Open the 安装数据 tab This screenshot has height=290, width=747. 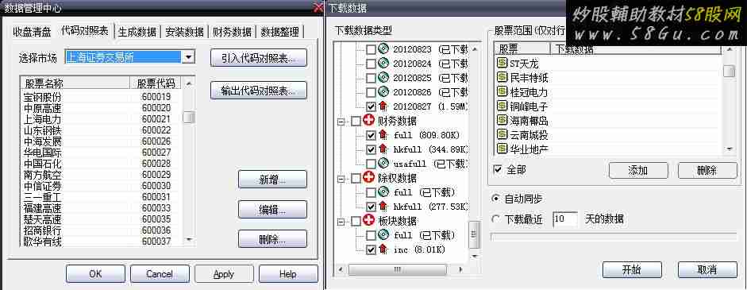coord(185,32)
